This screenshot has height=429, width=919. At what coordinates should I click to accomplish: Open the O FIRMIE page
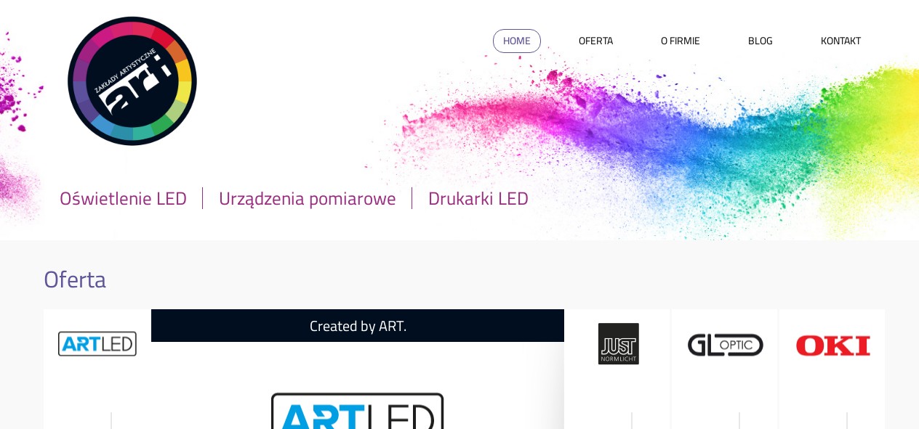(x=681, y=41)
